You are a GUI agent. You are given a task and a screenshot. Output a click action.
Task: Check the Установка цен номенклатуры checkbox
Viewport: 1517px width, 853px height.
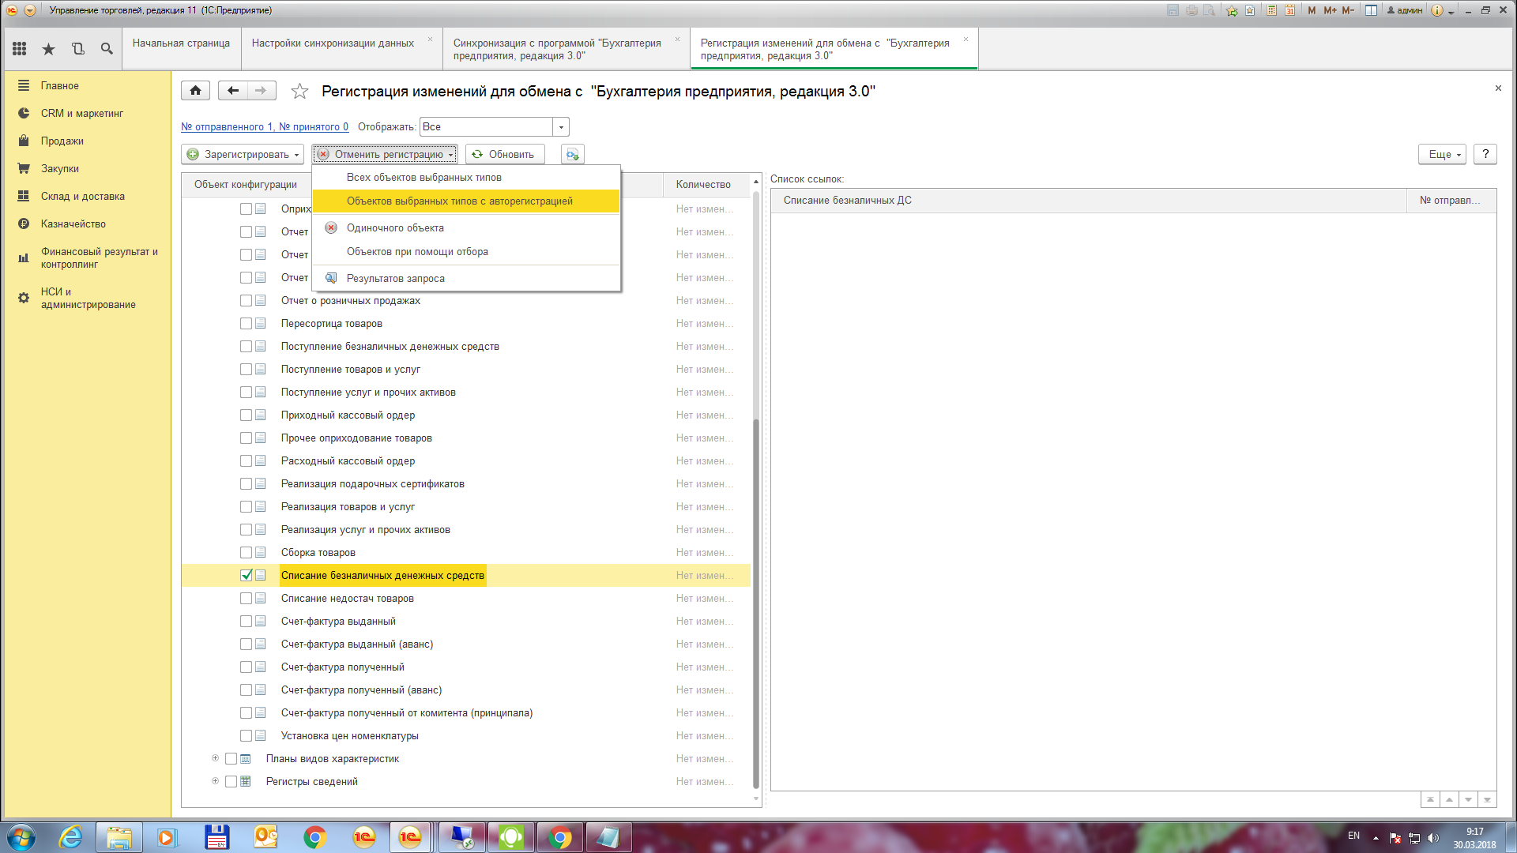click(247, 735)
